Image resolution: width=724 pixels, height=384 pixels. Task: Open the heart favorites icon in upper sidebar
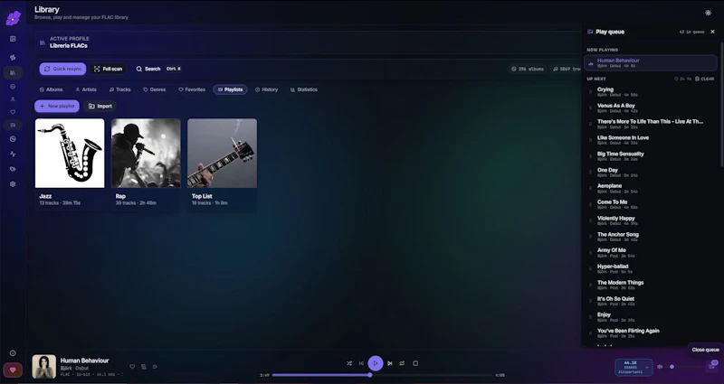tap(13, 112)
